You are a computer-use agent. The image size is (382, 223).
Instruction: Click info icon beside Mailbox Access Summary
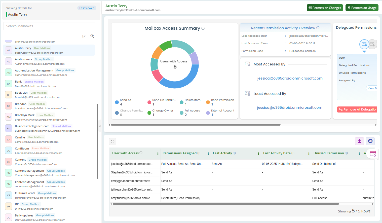(x=203, y=28)
